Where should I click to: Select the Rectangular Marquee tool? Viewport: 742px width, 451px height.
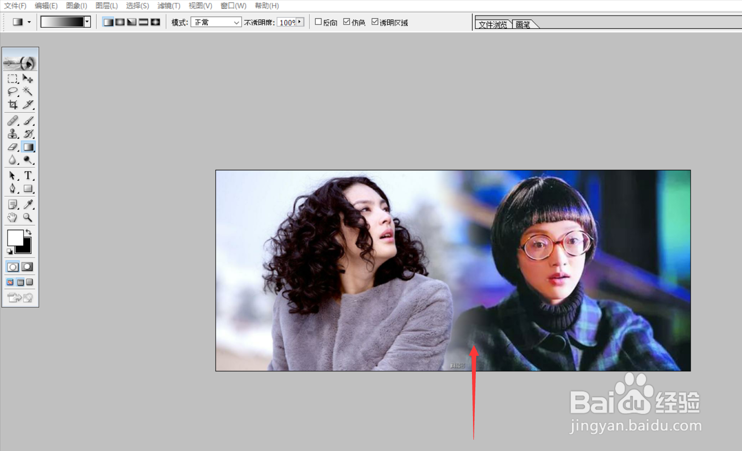point(13,79)
